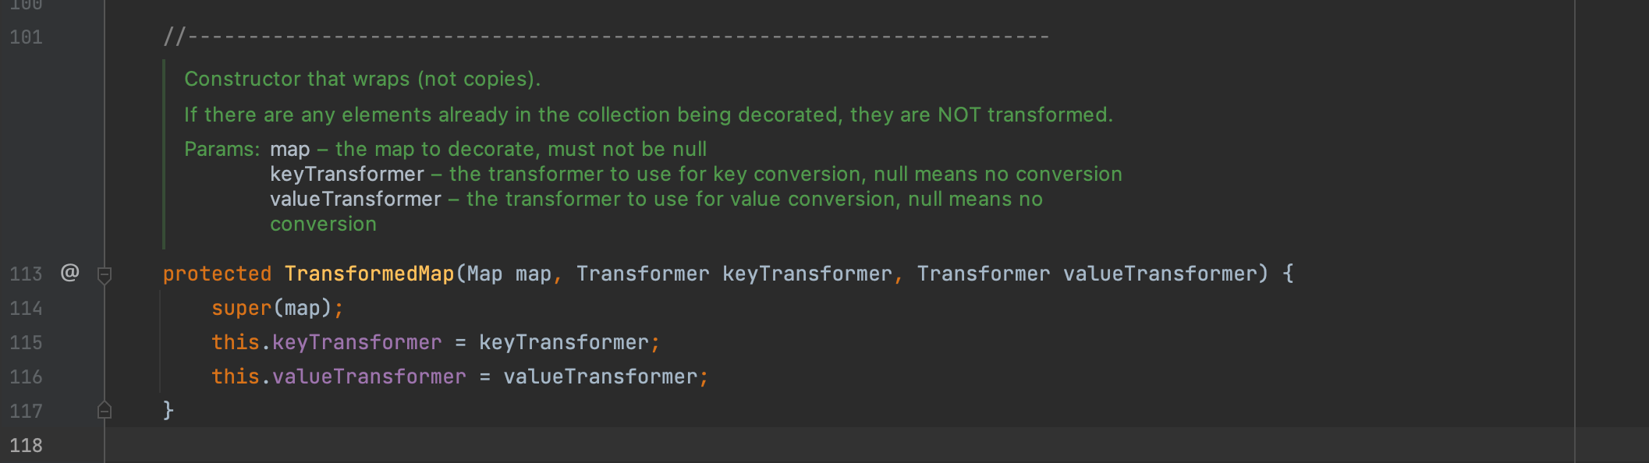Click the 'Params:' label in the doc comment
The height and width of the screenshot is (463, 1649).
pos(222,149)
